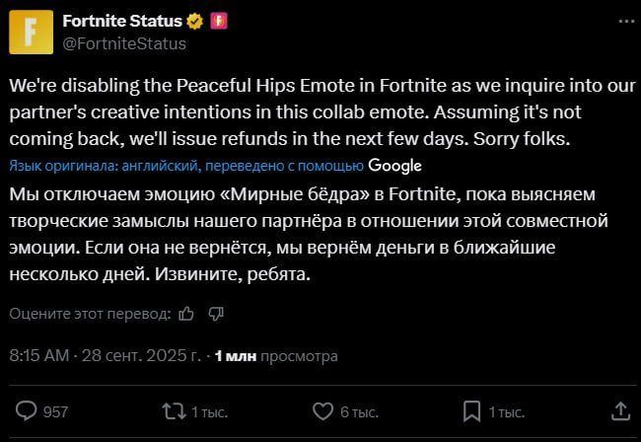The image size is (641, 442).
Task: Click the affiliate badge beside the verified checkmark
Action: [x=219, y=22]
